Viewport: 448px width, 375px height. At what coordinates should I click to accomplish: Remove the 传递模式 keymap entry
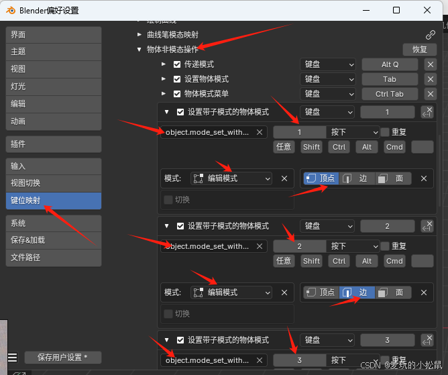click(431, 64)
